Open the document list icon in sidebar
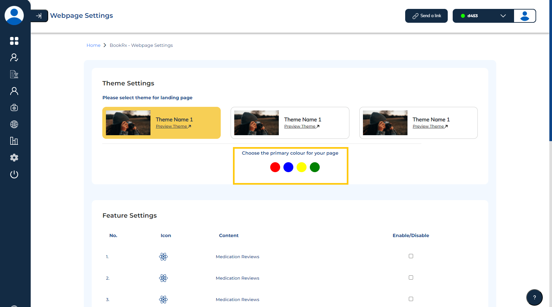552x307 pixels. pos(14,74)
